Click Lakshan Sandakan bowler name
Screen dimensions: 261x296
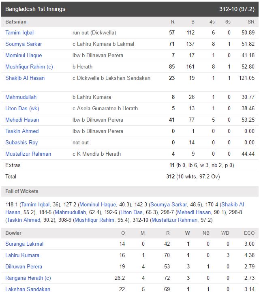click(28, 289)
